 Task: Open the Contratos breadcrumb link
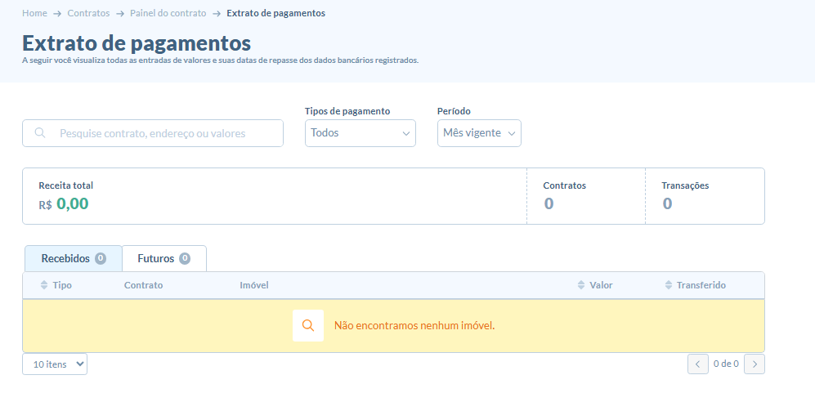88,14
